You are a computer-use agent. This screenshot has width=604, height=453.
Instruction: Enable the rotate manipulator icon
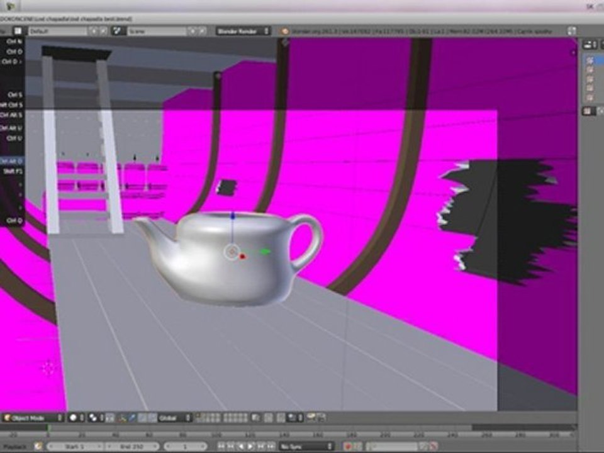[143, 418]
